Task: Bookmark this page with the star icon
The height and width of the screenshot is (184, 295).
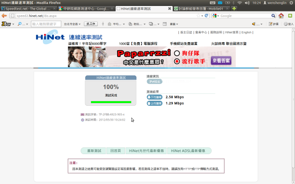Action: (198, 16)
